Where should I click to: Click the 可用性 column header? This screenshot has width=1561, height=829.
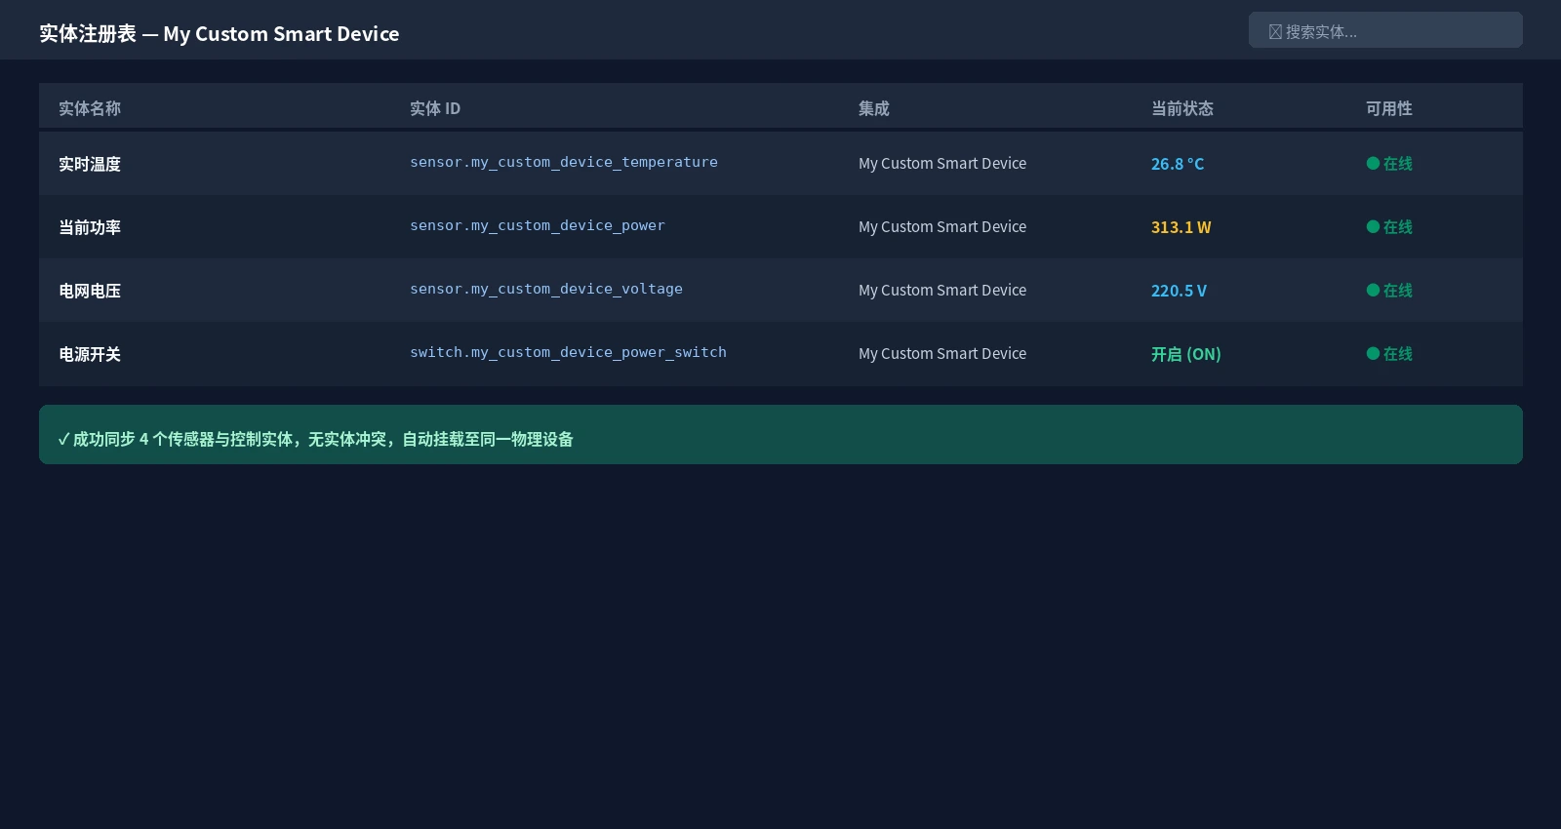1389,108
